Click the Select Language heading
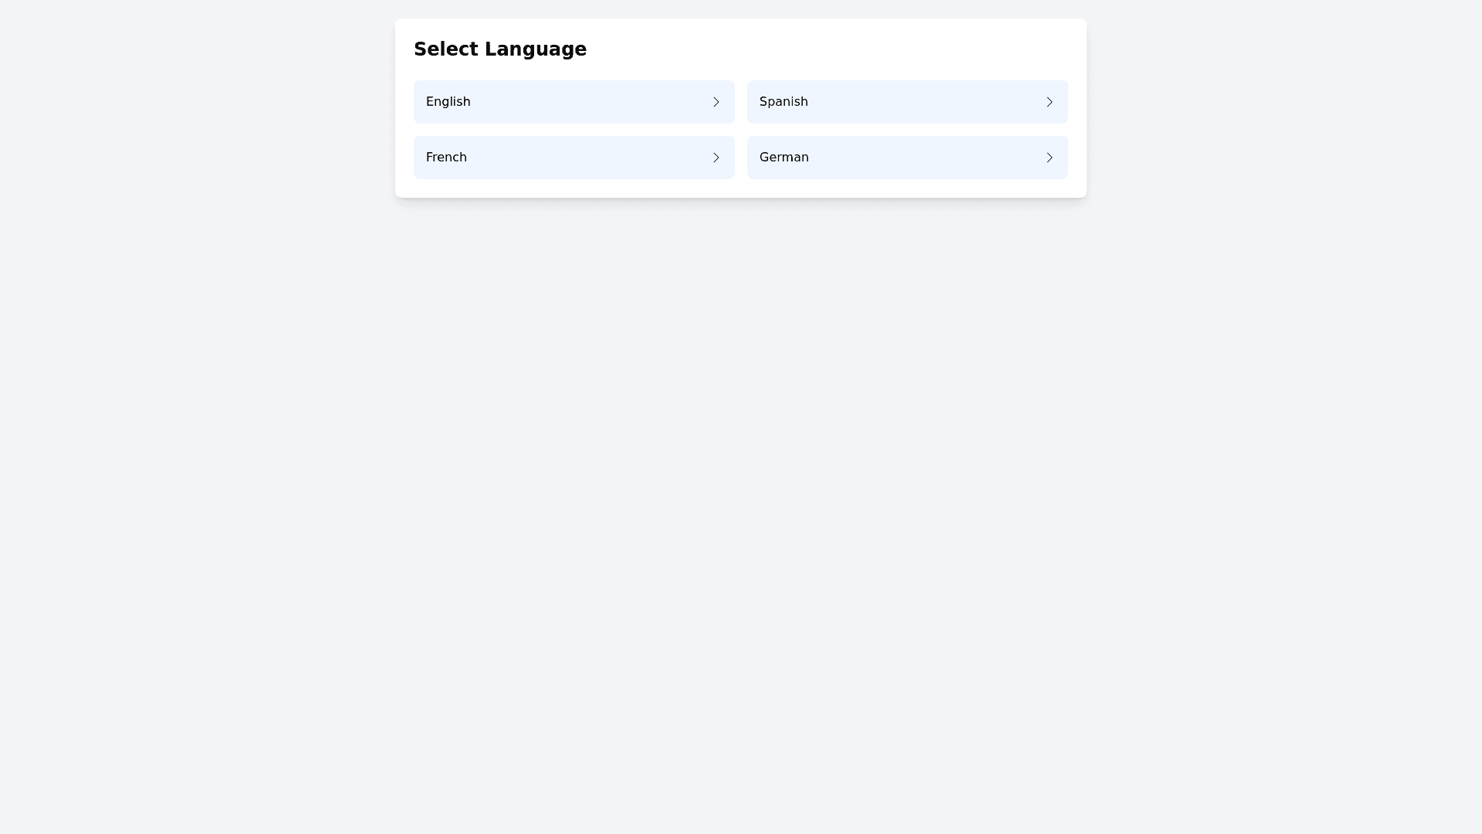The height and width of the screenshot is (834, 1482). [x=500, y=49]
